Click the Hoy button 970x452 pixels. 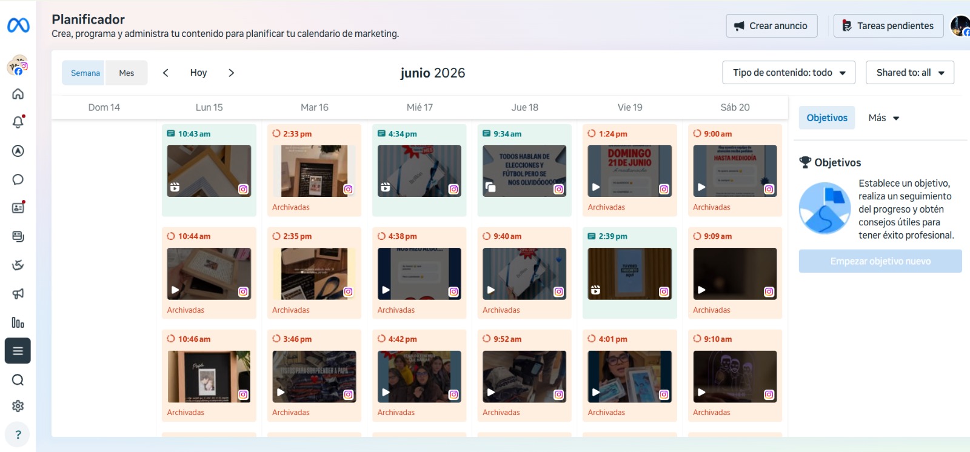point(198,73)
